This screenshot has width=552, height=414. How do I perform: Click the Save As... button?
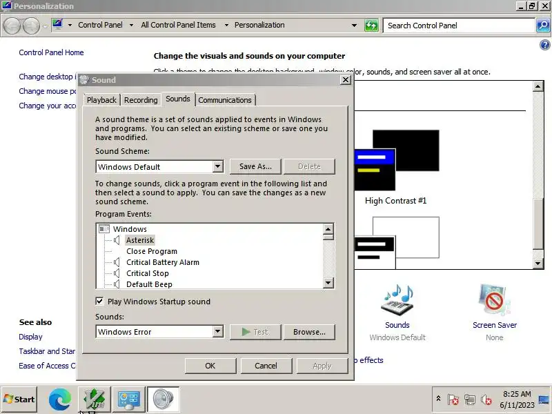(x=255, y=166)
